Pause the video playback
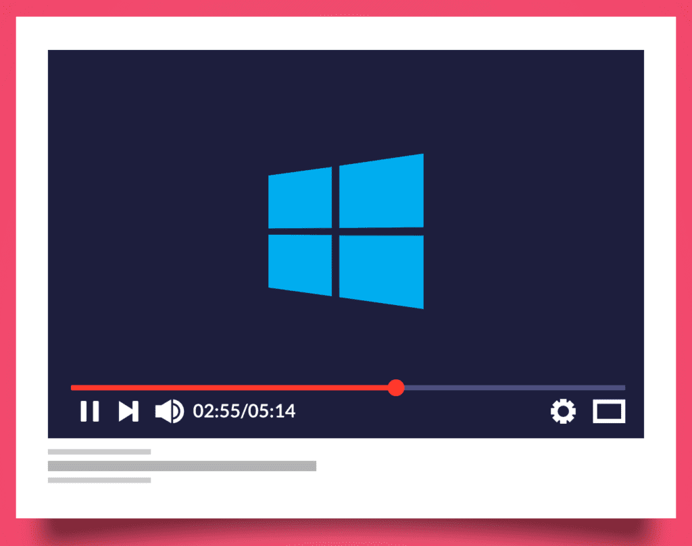The height and width of the screenshot is (546, 692). click(90, 411)
